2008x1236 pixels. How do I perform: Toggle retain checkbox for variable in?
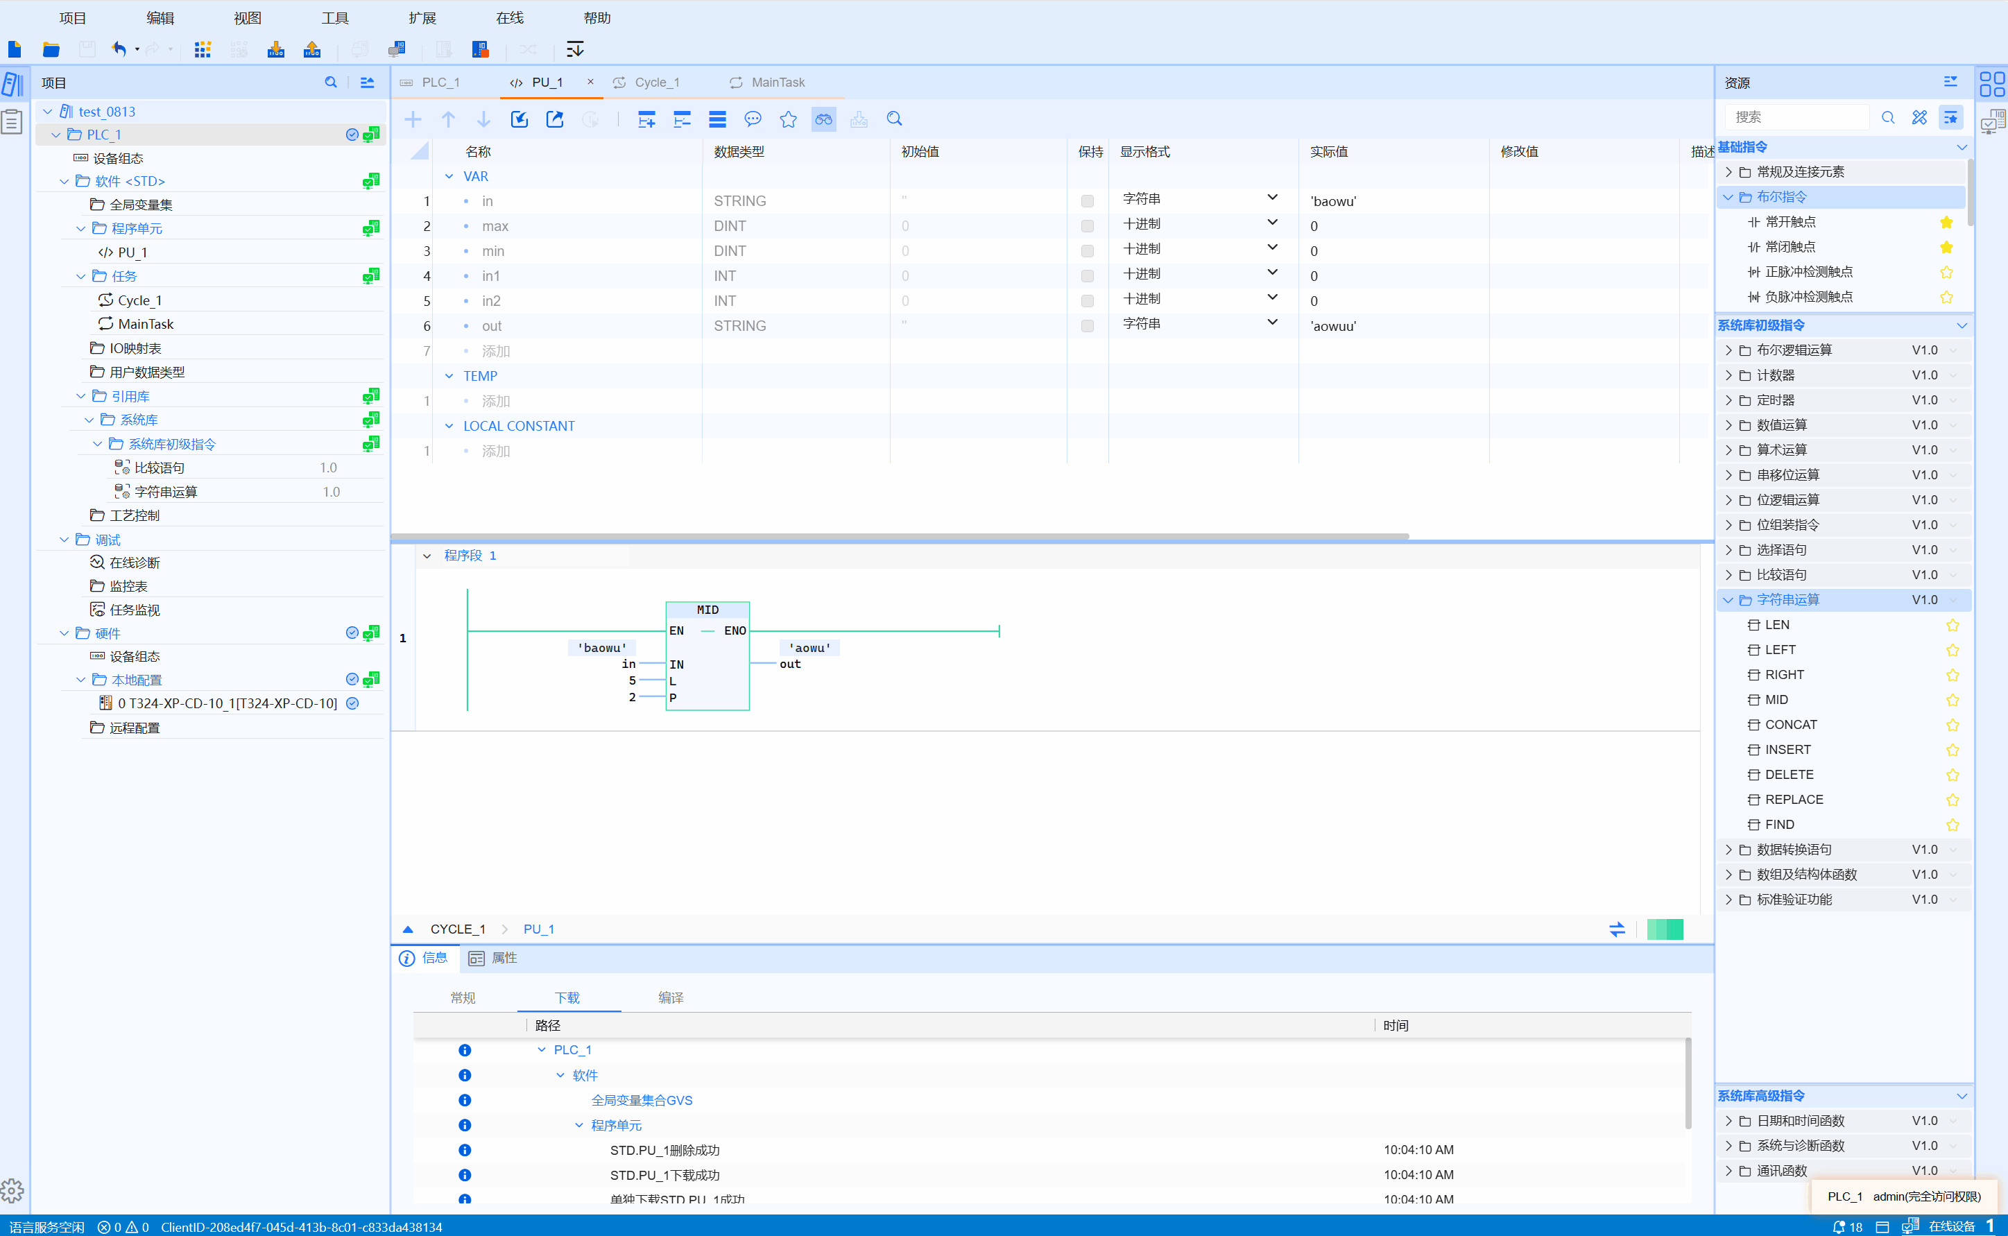1087,201
